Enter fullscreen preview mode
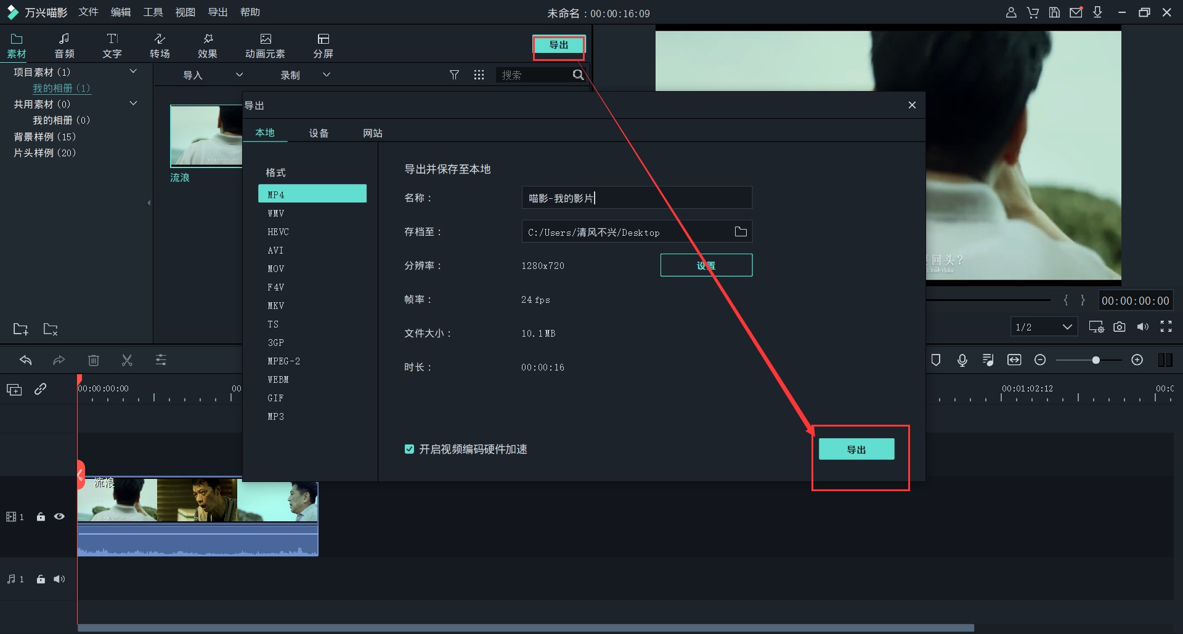1183x634 pixels. click(1166, 327)
